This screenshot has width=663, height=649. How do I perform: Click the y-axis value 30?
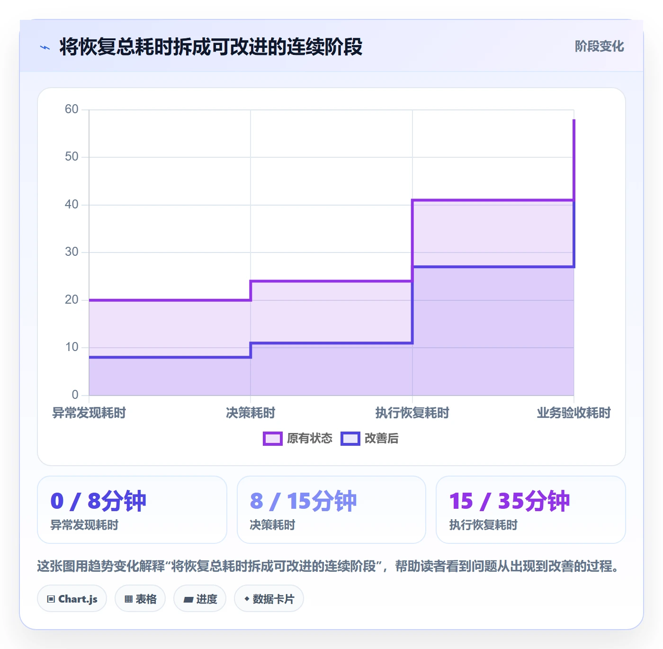(x=72, y=252)
